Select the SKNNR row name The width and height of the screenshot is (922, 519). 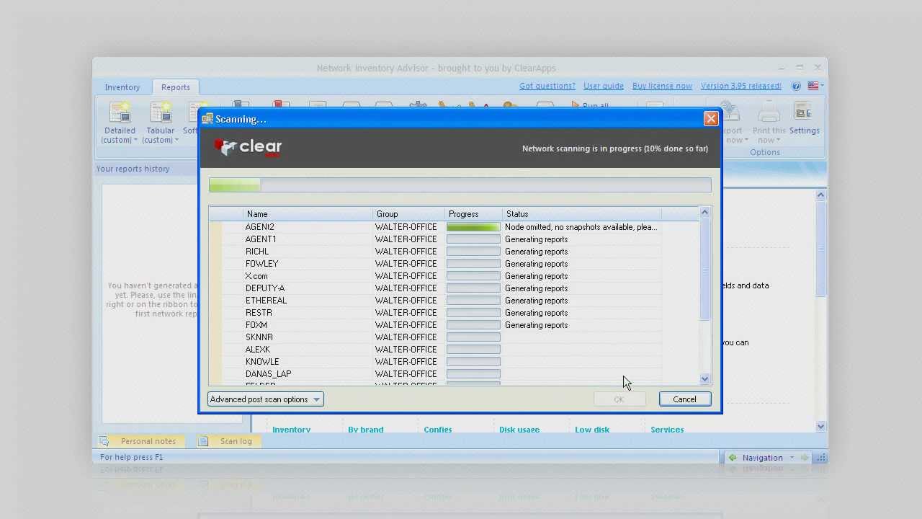(259, 337)
